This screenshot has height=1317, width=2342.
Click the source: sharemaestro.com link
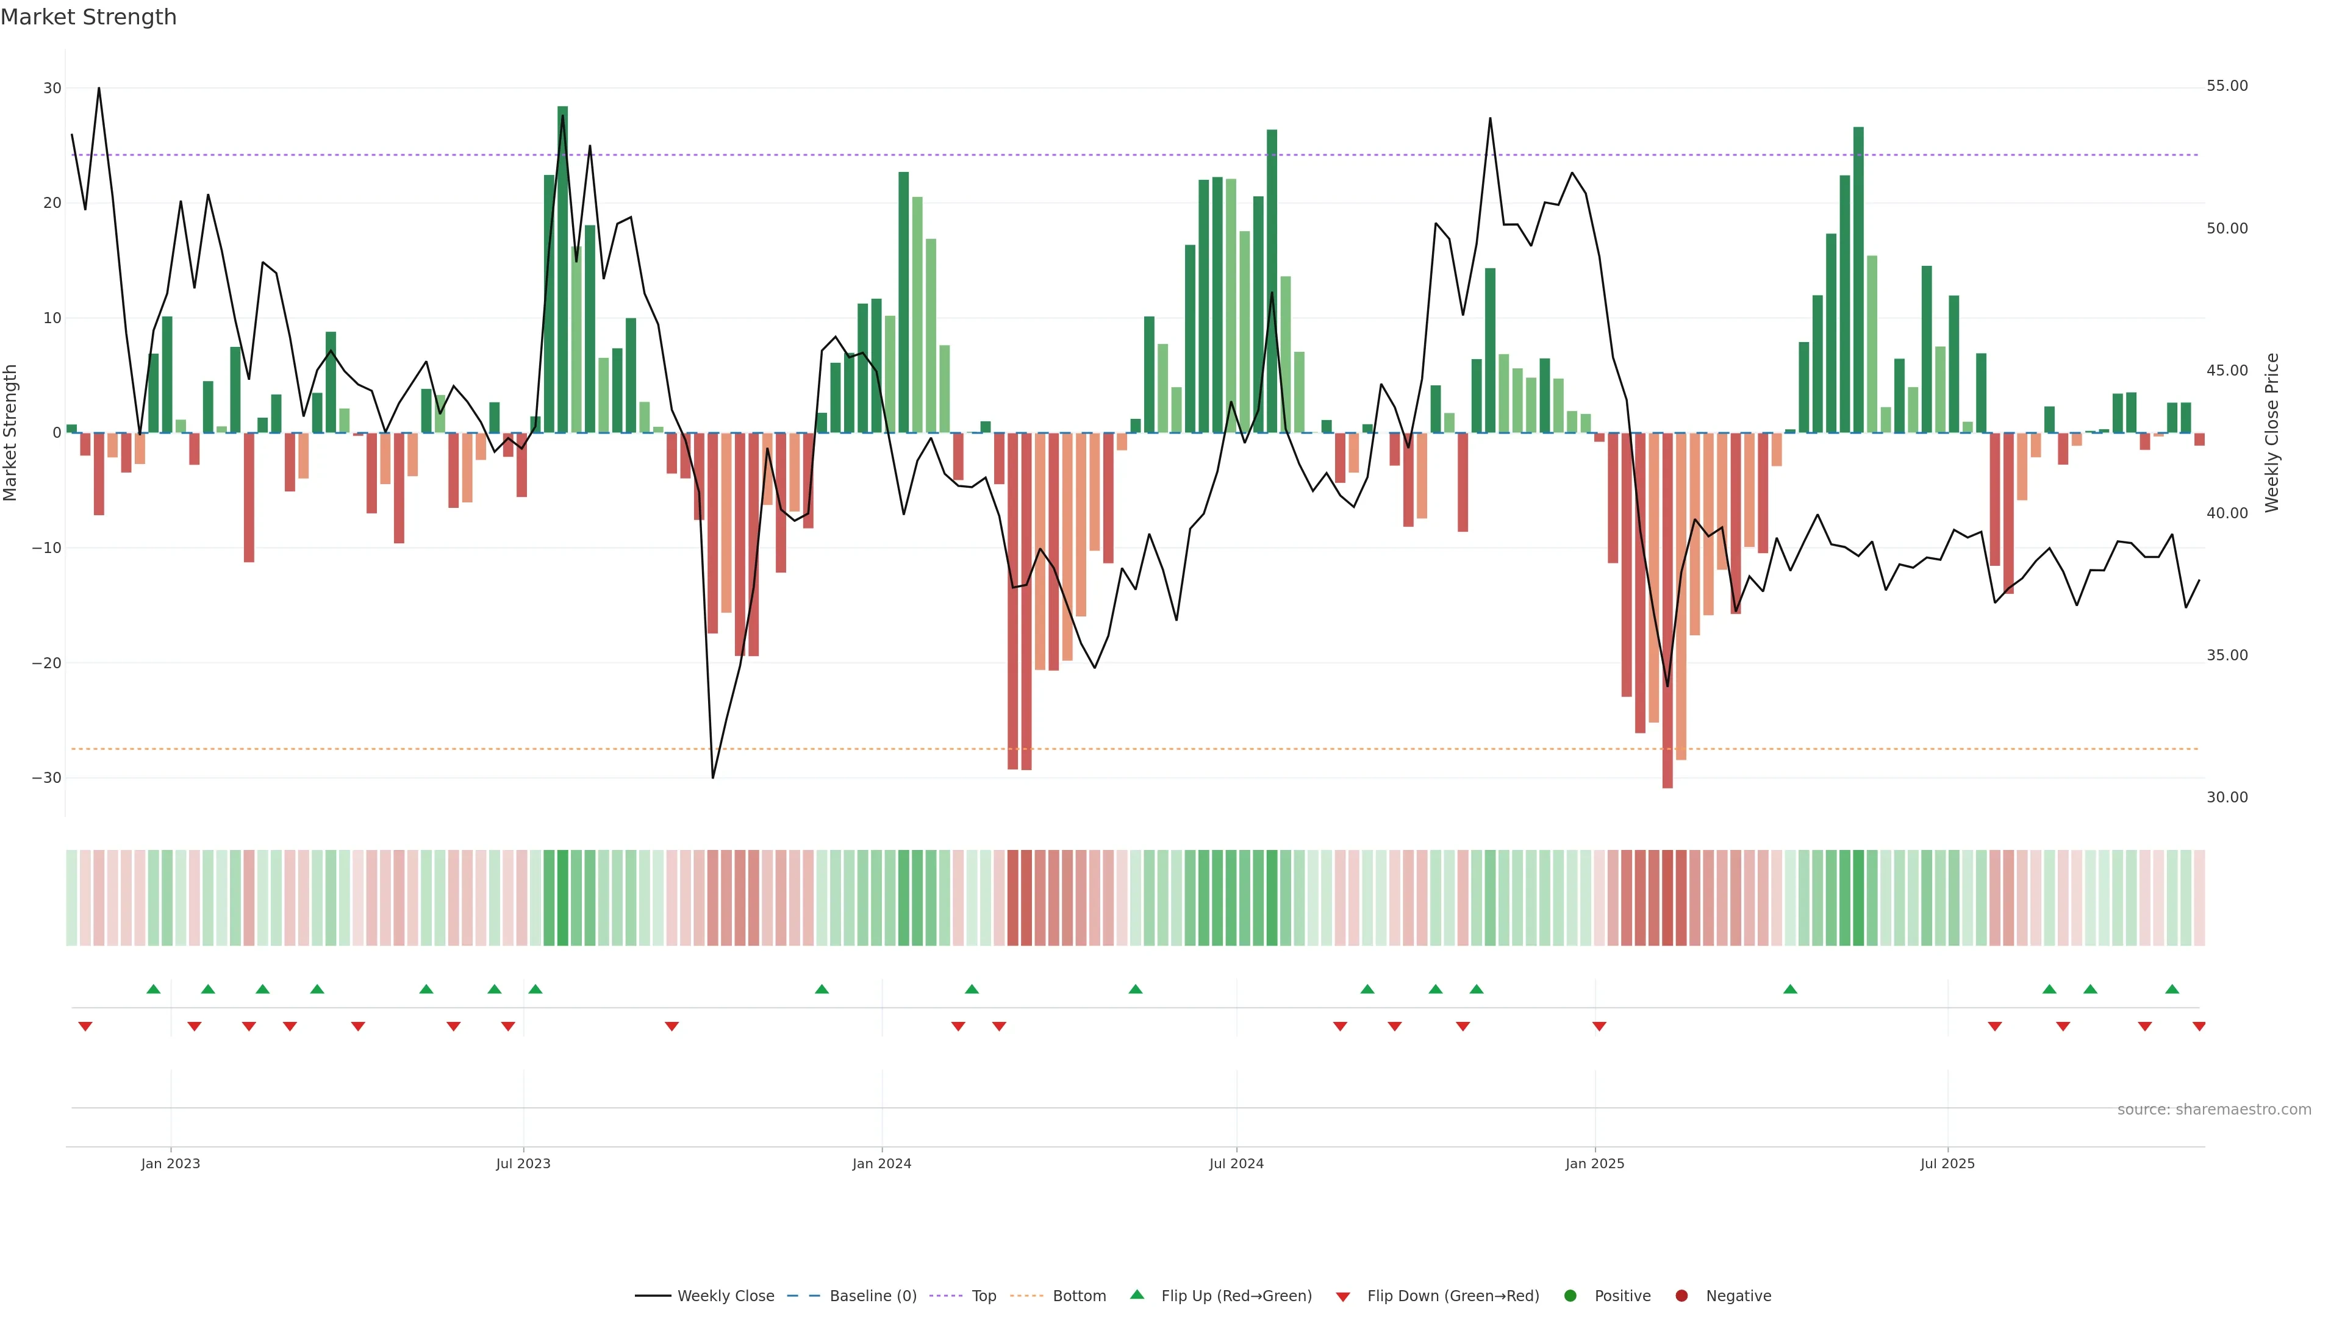2214,1110
